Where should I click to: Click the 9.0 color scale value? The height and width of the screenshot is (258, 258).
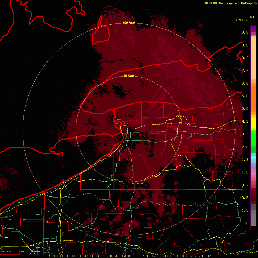click(x=245, y=45)
